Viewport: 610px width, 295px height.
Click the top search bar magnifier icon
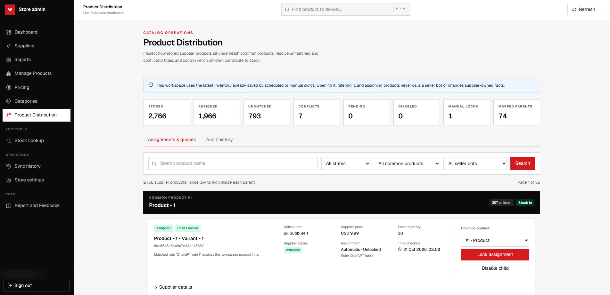pyautogui.click(x=287, y=10)
